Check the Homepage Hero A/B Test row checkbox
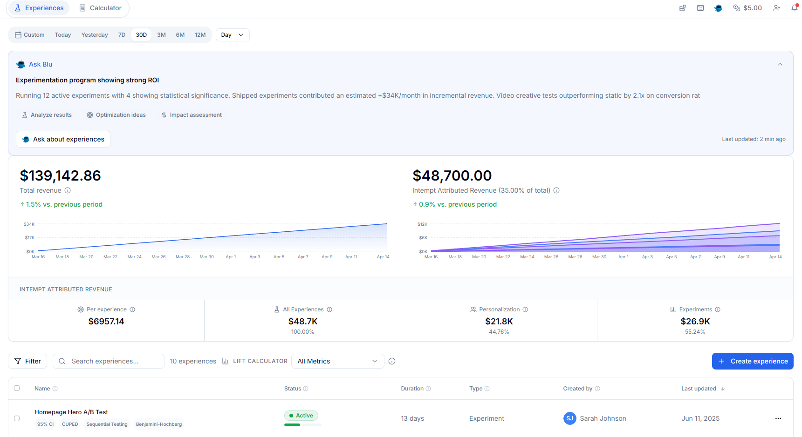 click(x=17, y=418)
